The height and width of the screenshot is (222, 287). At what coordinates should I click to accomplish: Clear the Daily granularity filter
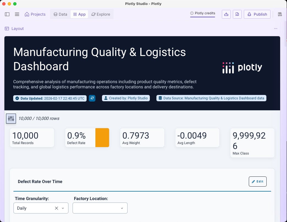(x=56, y=208)
